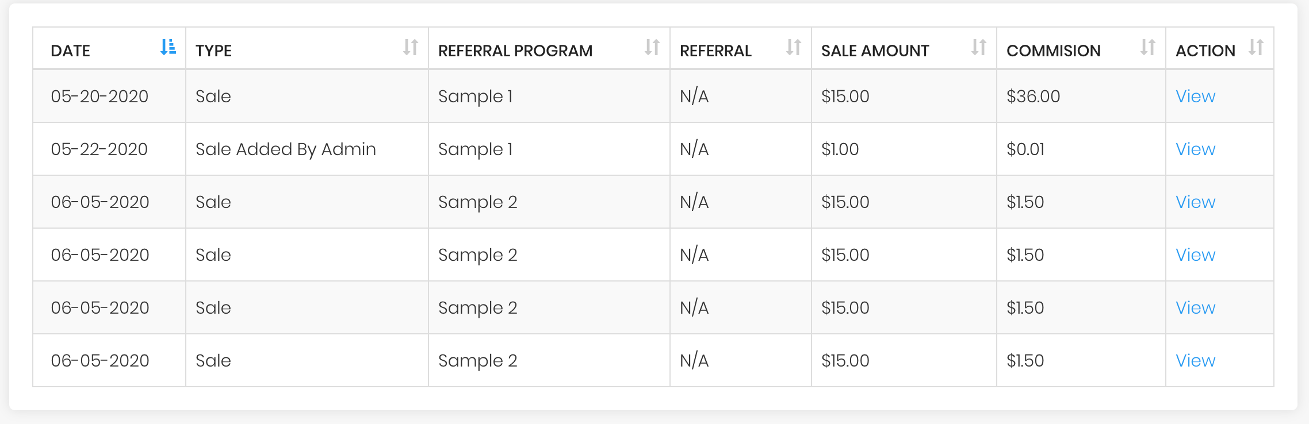Click the blue sort icon in Date header
This screenshot has height=424, width=1309.
point(168,47)
